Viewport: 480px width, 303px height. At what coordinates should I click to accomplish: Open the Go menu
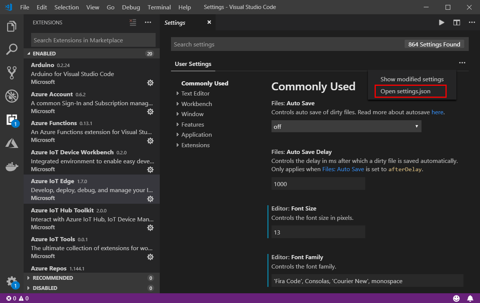pyautogui.click(x=111, y=7)
